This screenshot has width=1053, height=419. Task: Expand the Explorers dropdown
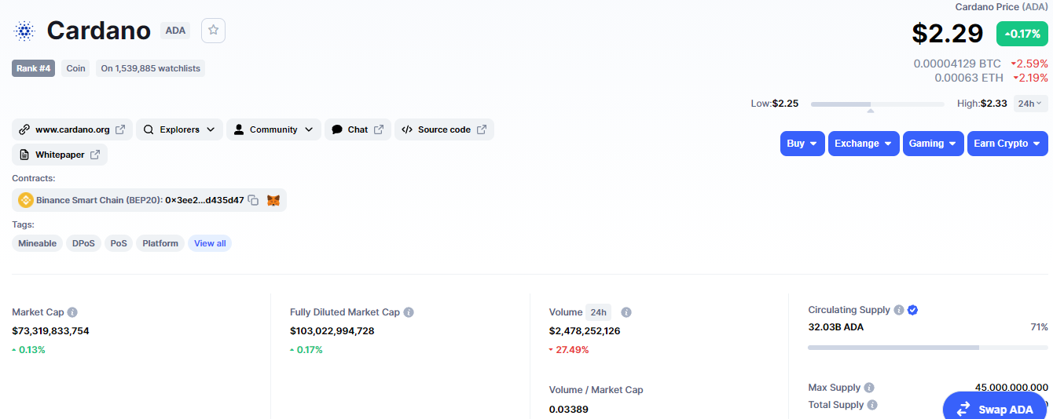(x=179, y=129)
